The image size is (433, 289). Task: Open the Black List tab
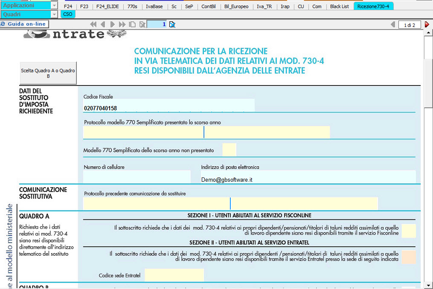pyautogui.click(x=340, y=6)
